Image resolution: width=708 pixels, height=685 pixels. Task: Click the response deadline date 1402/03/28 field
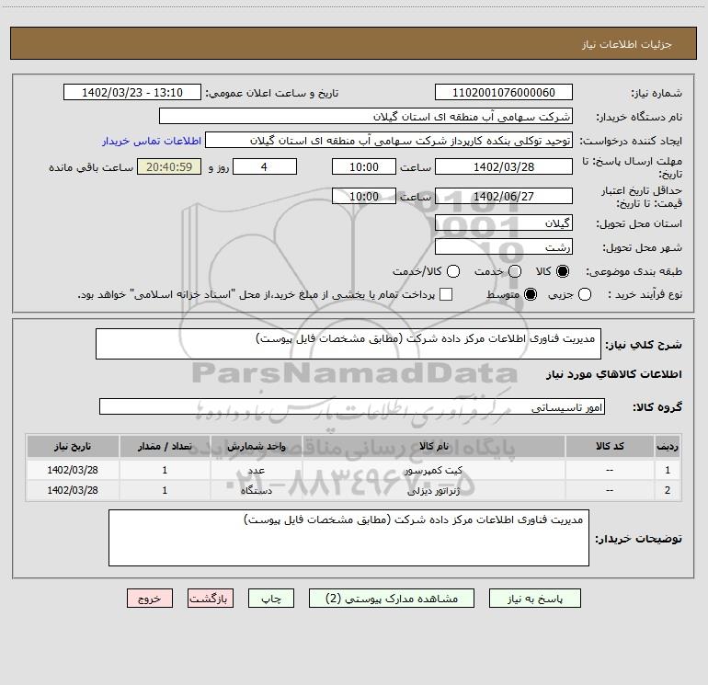[504, 167]
